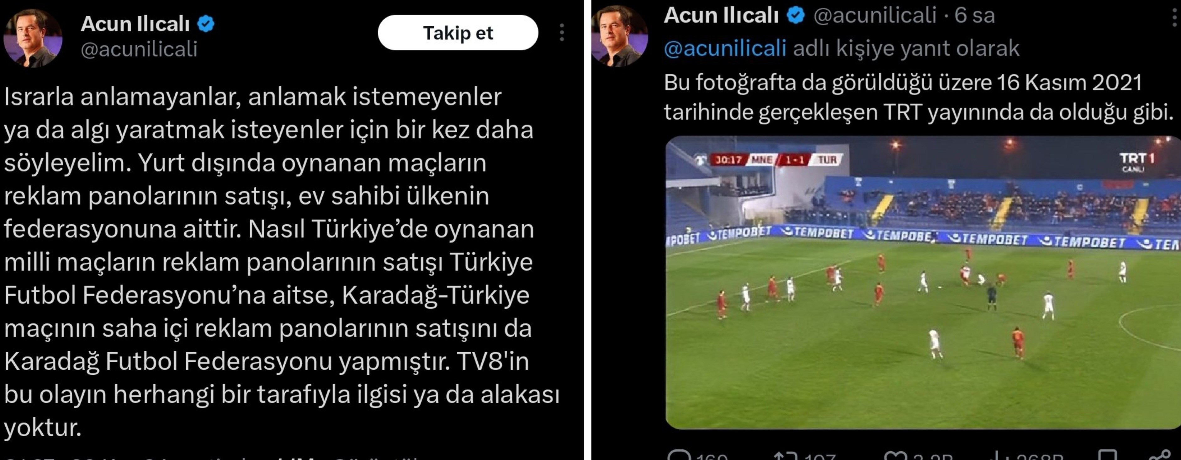Open the three-dot menu beside Takip et

pos(562,33)
